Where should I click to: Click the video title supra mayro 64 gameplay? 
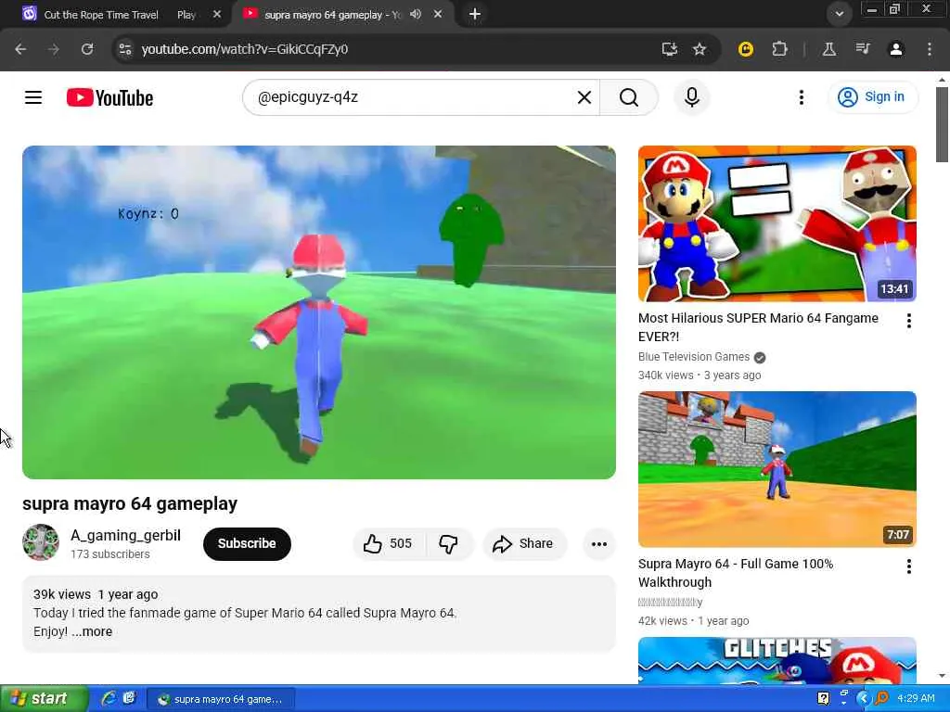click(130, 503)
